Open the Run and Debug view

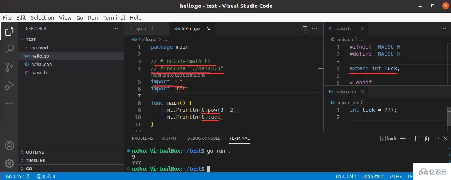pos(9,85)
